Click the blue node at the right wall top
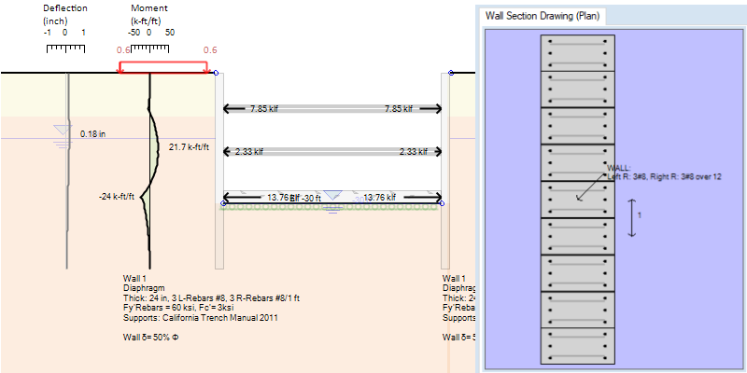 [x=451, y=73]
